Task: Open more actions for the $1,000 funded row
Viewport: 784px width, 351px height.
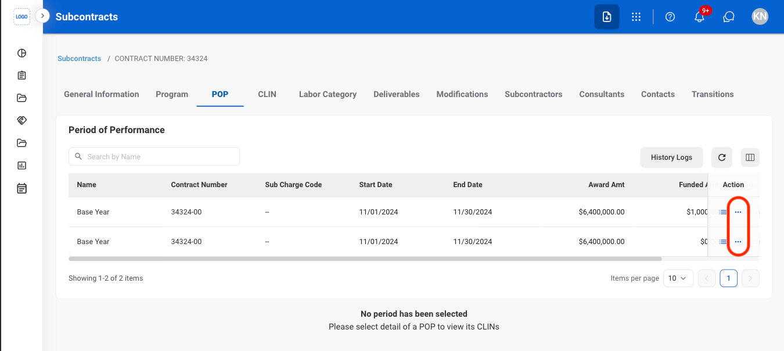Action: click(x=738, y=212)
